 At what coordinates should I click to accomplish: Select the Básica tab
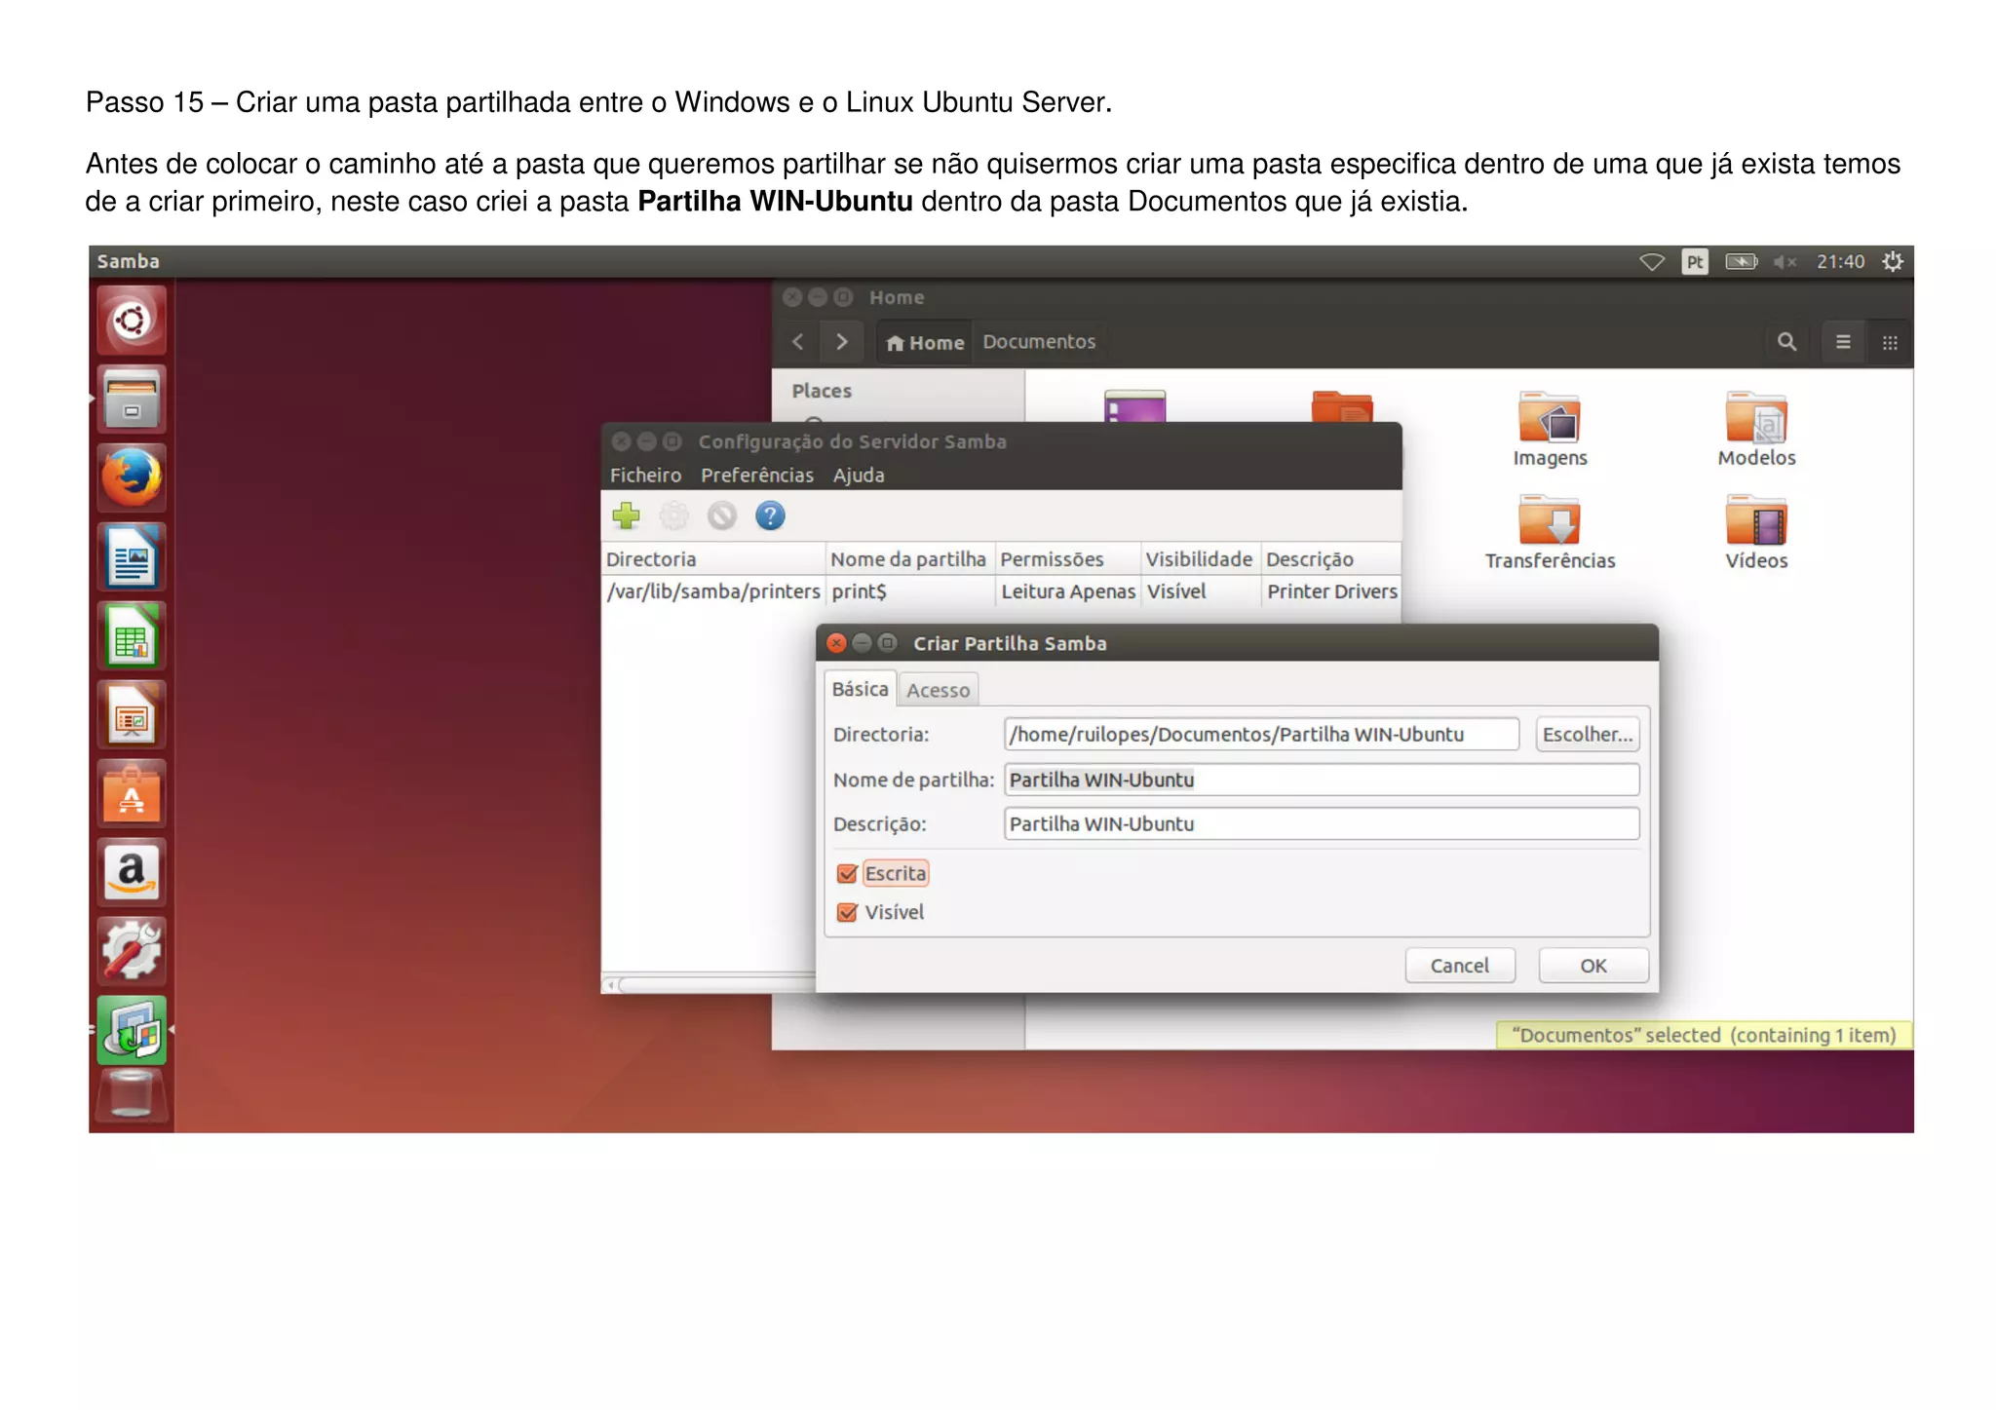[860, 689]
